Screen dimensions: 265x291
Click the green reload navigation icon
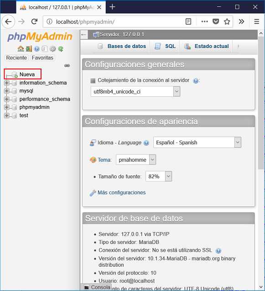61,49
